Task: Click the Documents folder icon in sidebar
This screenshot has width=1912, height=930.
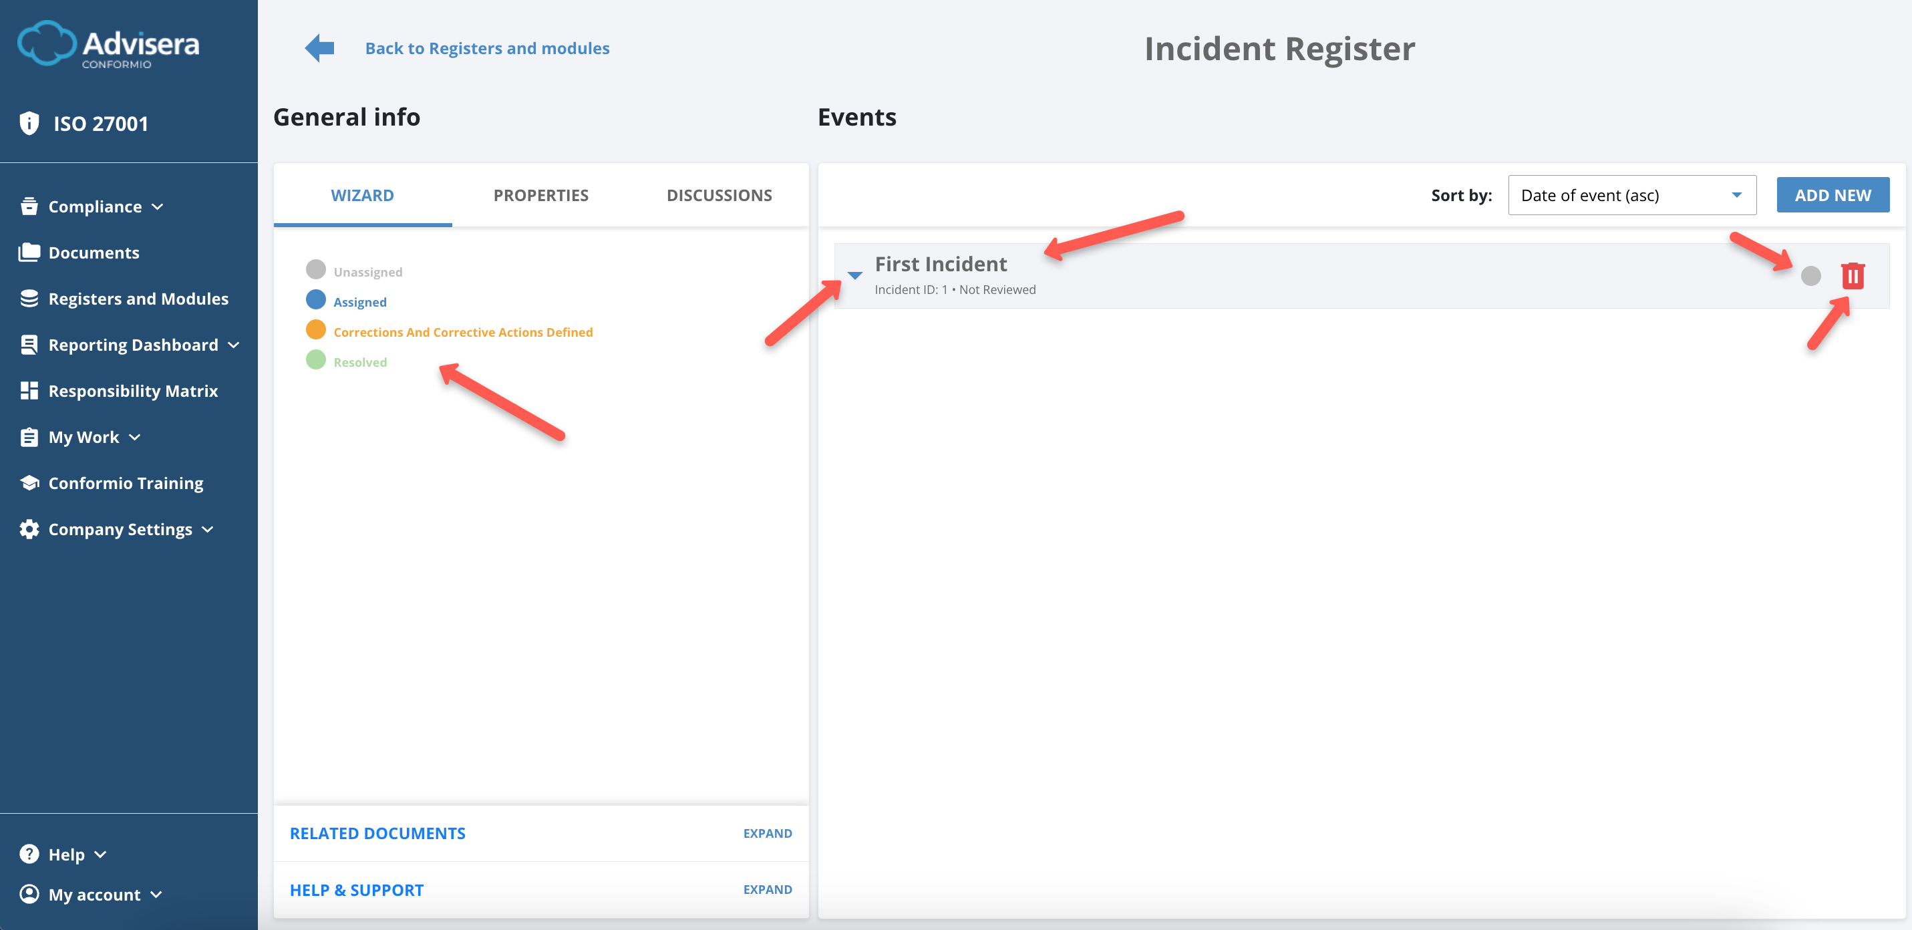Action: [29, 253]
